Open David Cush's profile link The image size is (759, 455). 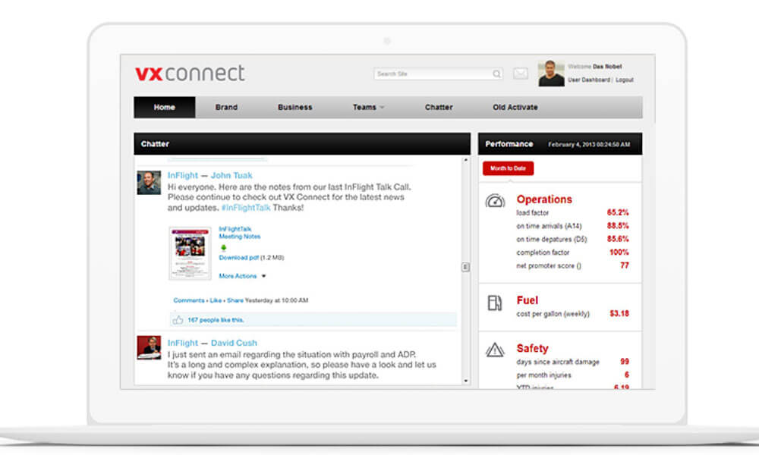pos(234,343)
